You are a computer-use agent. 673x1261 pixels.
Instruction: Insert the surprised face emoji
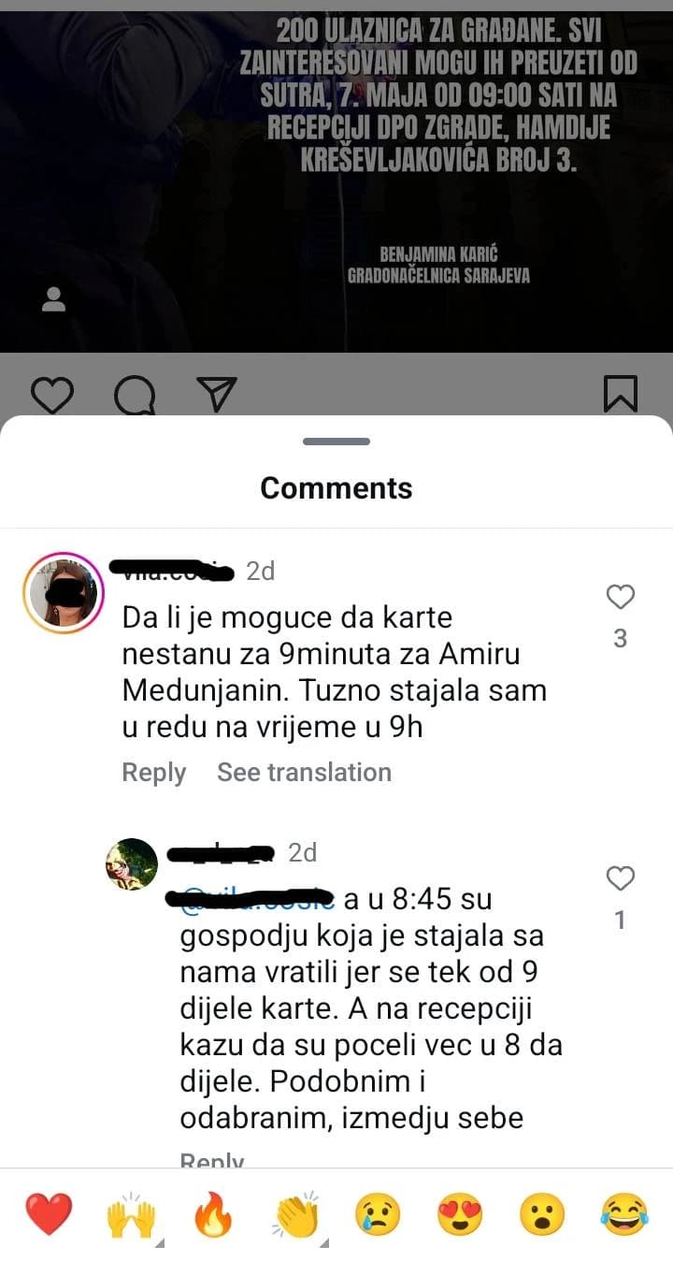(542, 1215)
